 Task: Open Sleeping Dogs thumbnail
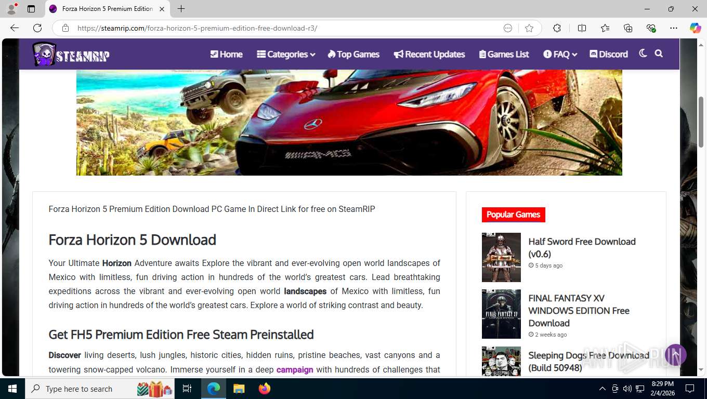[501, 362]
